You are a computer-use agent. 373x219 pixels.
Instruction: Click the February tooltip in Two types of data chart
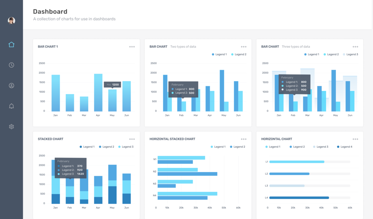(183, 89)
